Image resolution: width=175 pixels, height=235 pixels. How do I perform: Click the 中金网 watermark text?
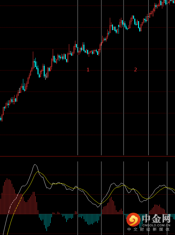tap(156, 219)
